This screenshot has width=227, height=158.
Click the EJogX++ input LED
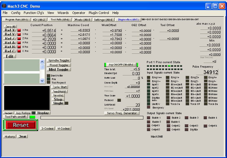coord(149,77)
